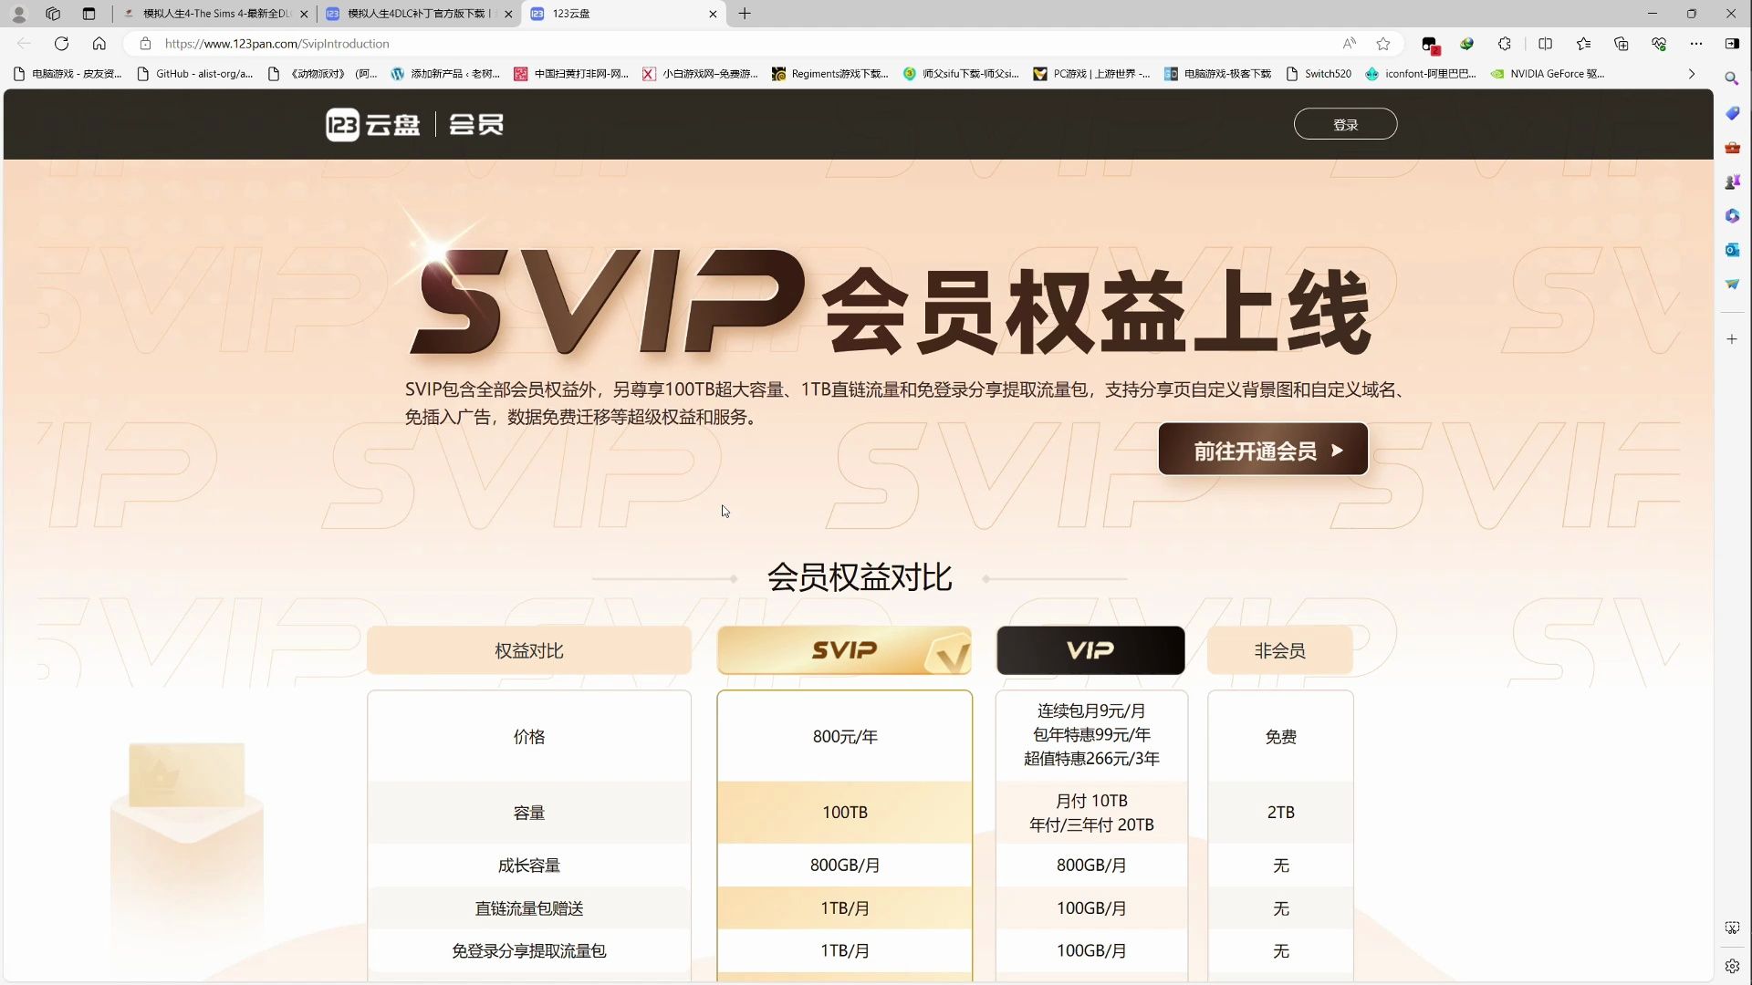The width and height of the screenshot is (1752, 985).
Task: Click the 2TB non-member capacity cell
Action: (1280, 812)
